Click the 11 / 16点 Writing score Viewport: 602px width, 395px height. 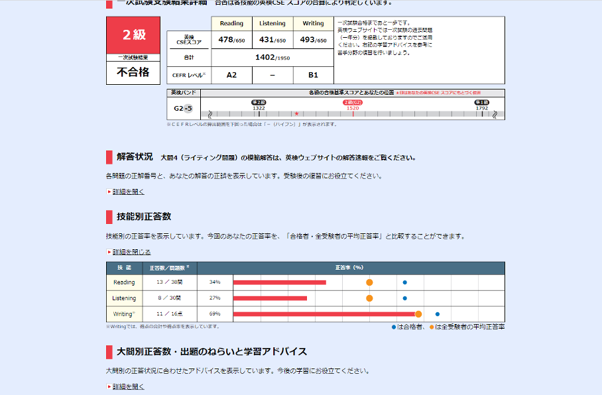coord(169,314)
